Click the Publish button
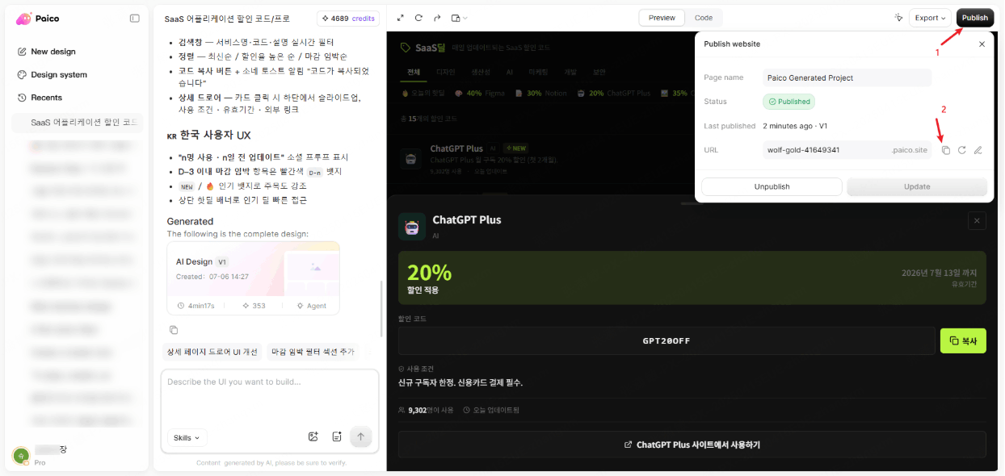This screenshot has height=476, width=1005. [x=975, y=18]
